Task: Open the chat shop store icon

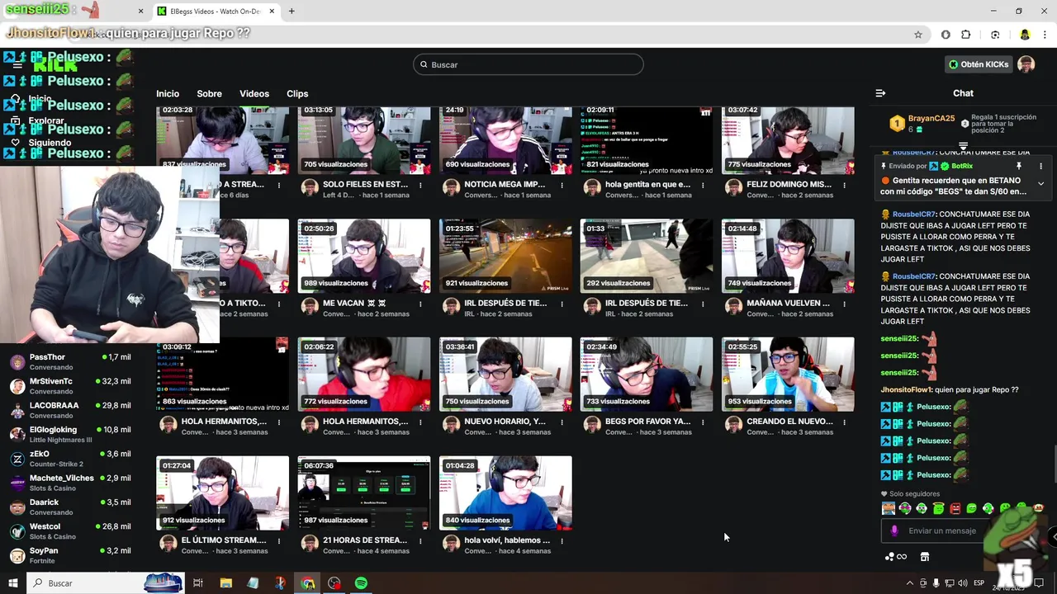Action: 925,557
